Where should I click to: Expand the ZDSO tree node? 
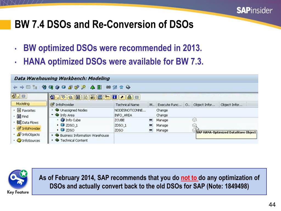[x=58, y=130]
